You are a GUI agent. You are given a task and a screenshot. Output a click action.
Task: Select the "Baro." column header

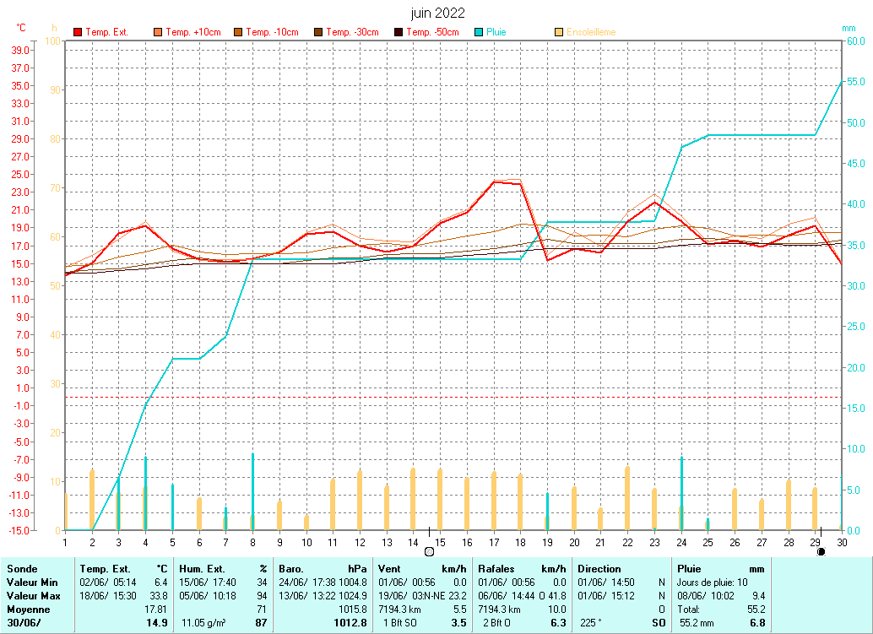pos(290,569)
